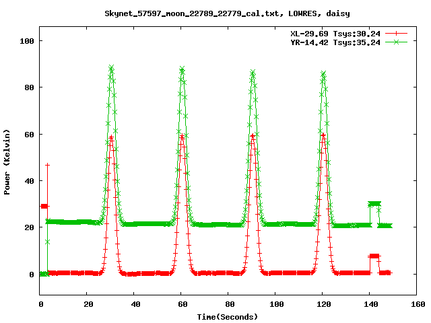The height and width of the screenshot is (323, 431).
Task: Click the x-axis tick label 160
Action: pos(418,304)
